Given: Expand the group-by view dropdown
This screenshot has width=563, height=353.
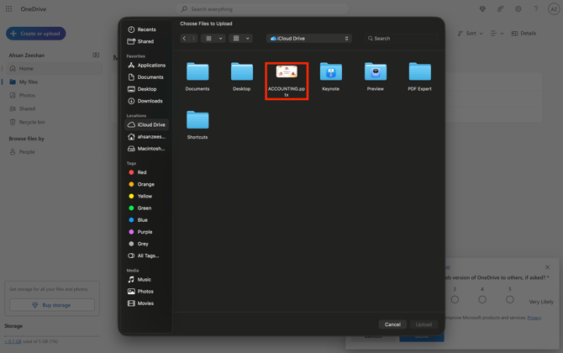Looking at the screenshot, I should coord(241,39).
